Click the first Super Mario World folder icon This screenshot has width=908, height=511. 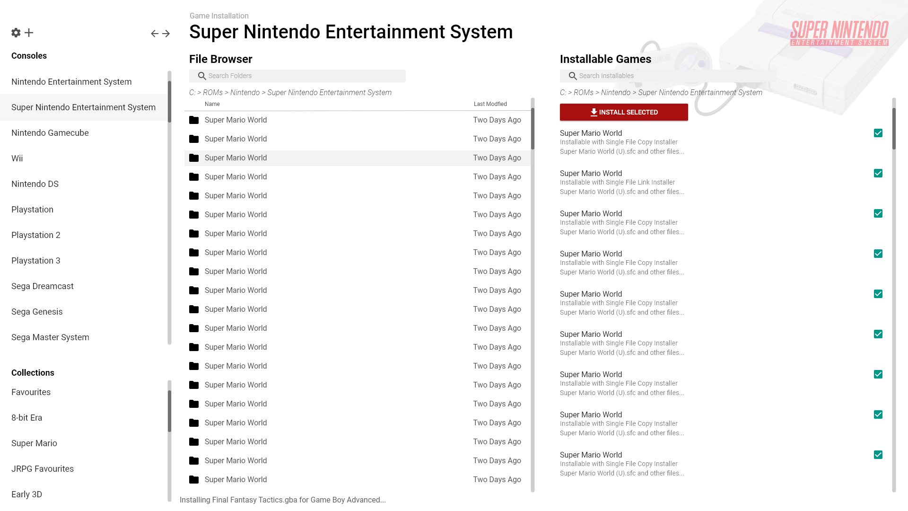(x=194, y=120)
